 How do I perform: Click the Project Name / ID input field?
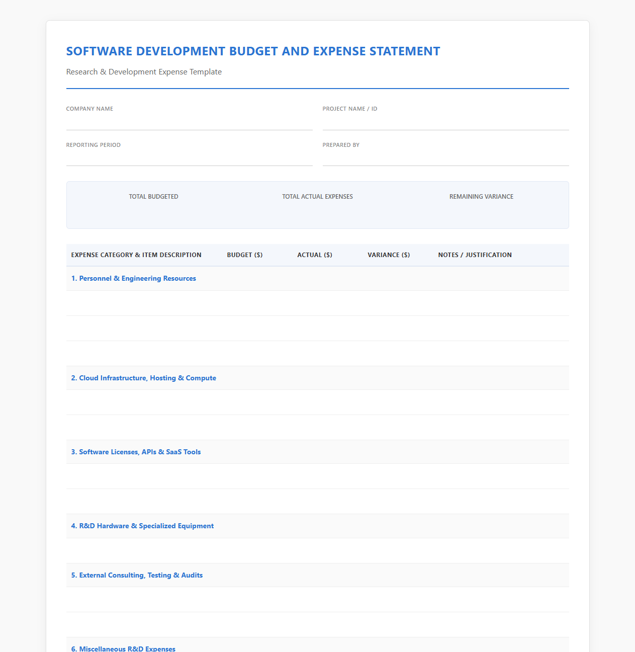(x=445, y=122)
